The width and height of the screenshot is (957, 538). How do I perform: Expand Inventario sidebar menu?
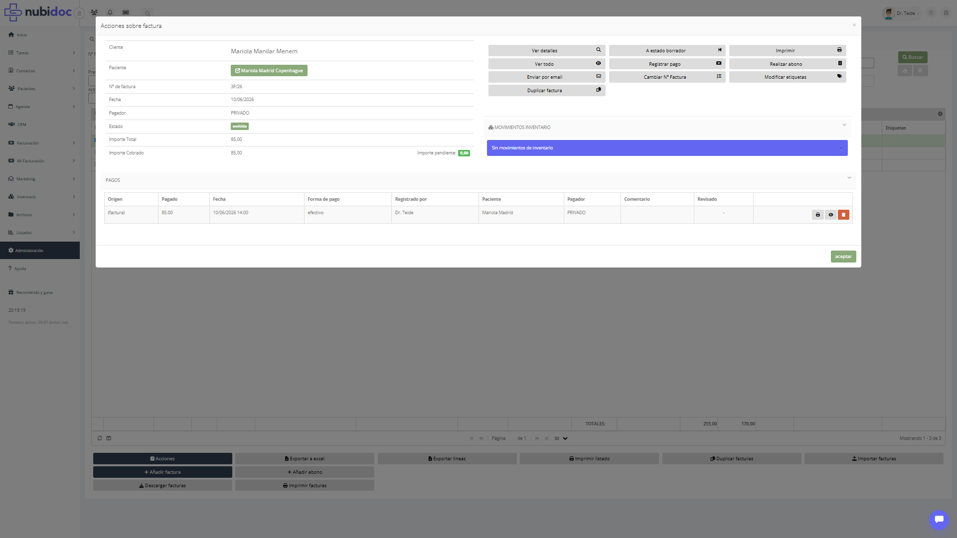40,197
